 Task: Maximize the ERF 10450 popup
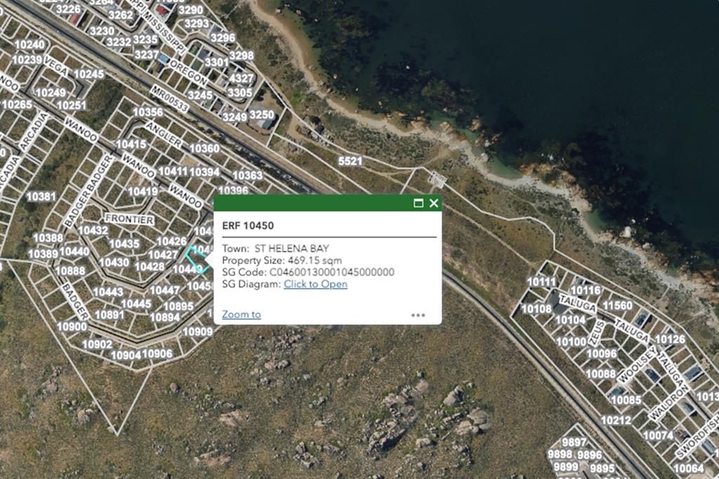418,203
